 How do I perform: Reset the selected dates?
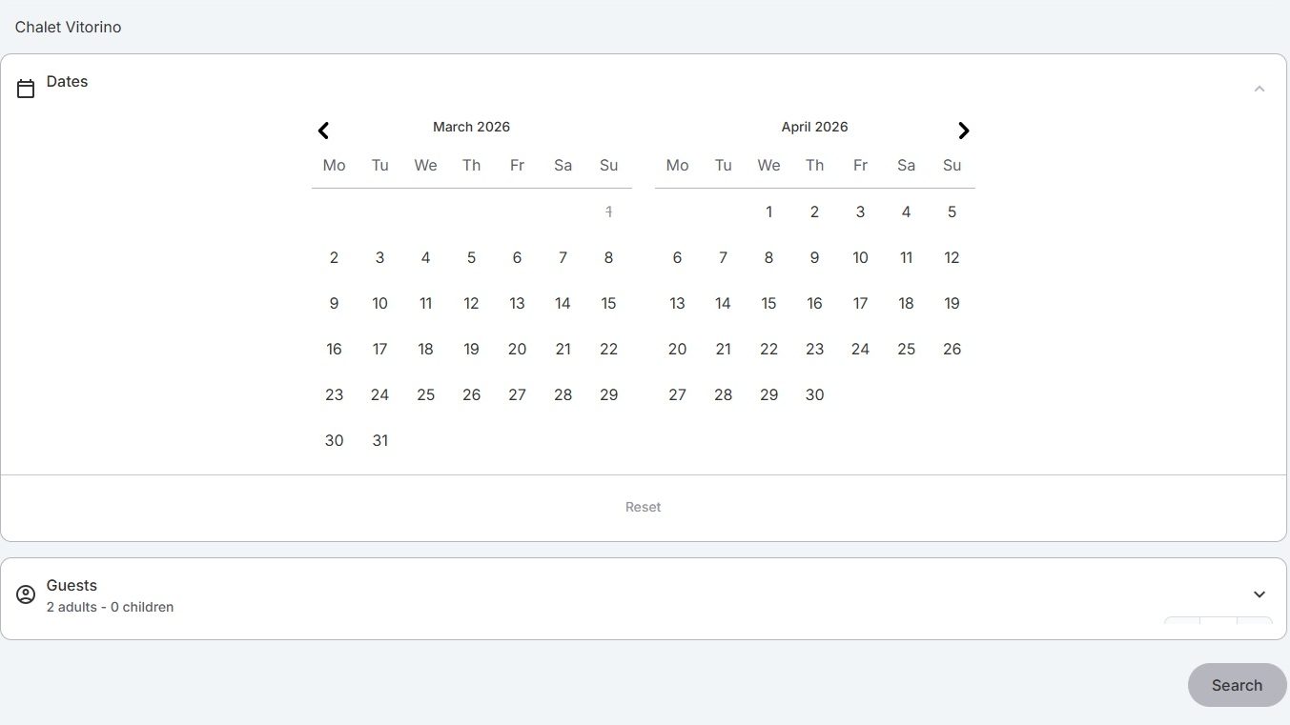point(643,507)
